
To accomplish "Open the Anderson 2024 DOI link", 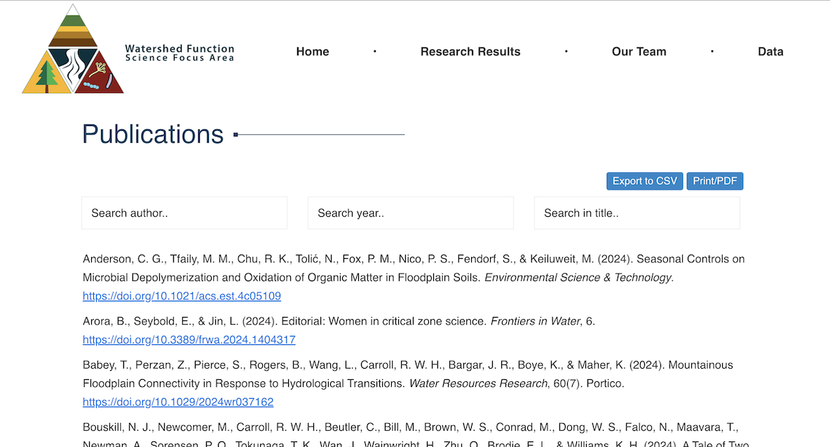I will coord(182,295).
